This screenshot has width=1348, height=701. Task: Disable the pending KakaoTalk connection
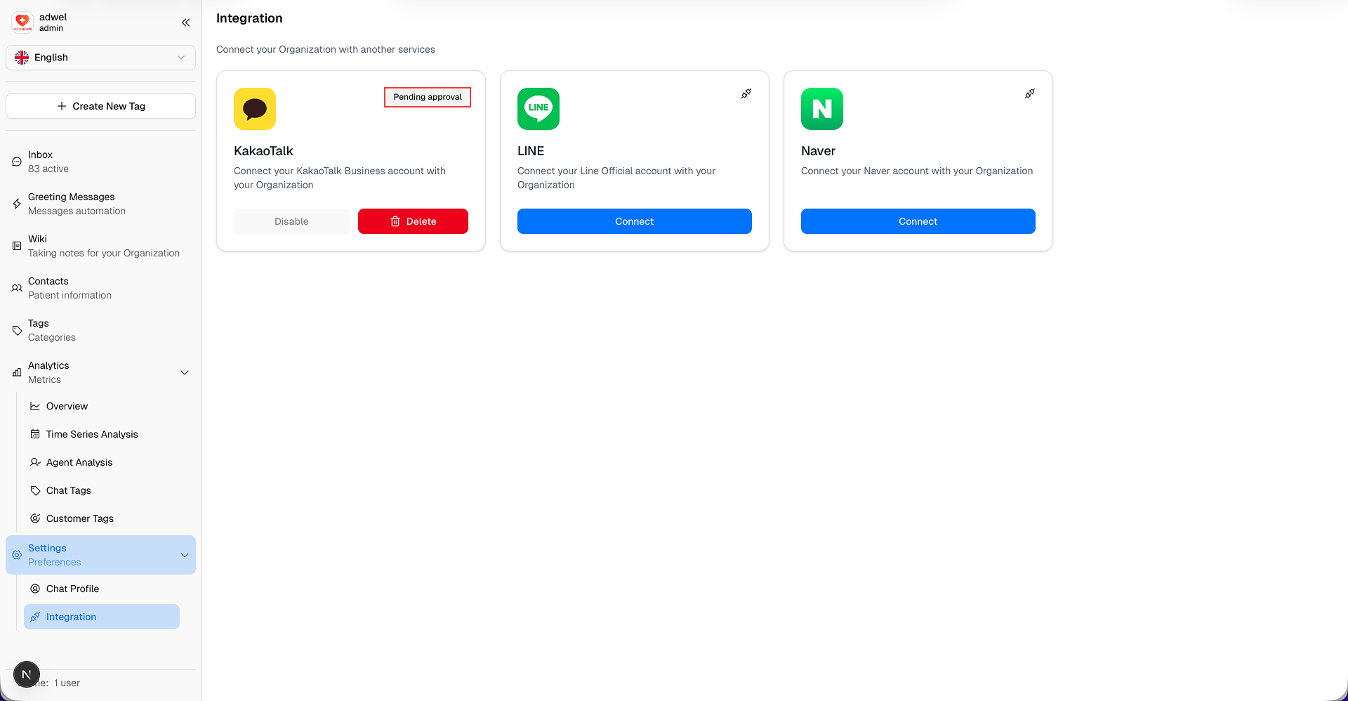coord(291,221)
